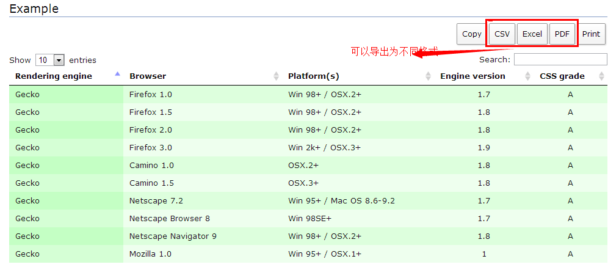608x267 pixels.
Task: Open the Show entries count dropdown
Action: [49, 60]
